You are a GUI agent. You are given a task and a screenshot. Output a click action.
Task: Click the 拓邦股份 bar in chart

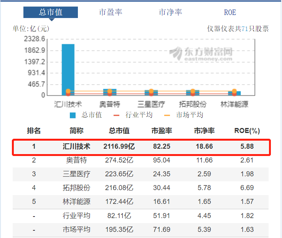[x=193, y=92]
